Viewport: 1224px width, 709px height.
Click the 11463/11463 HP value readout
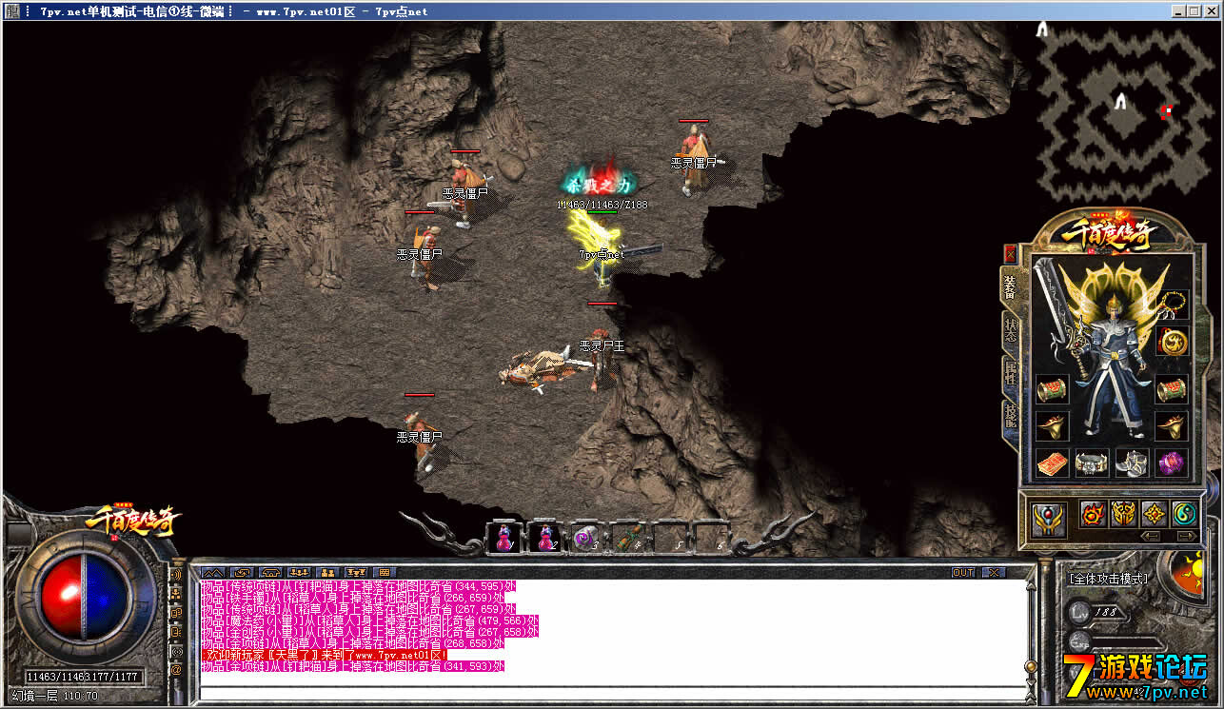57,677
